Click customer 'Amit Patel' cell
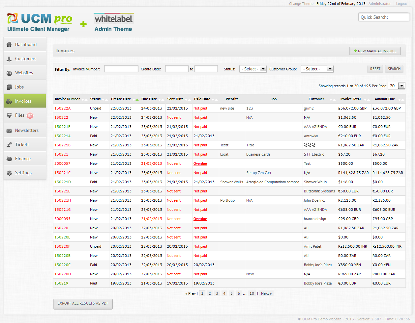The height and width of the screenshot is (323, 415). (312, 246)
